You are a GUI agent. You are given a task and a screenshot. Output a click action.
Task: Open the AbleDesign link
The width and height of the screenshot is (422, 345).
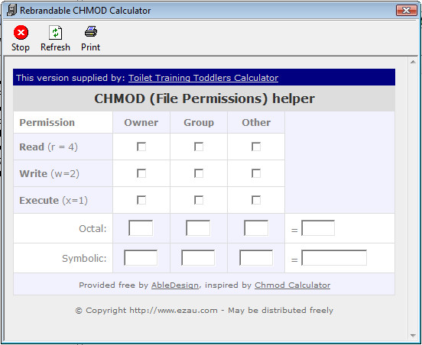point(175,285)
